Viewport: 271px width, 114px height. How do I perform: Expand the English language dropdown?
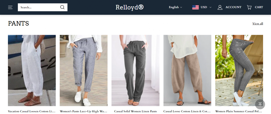(x=175, y=7)
